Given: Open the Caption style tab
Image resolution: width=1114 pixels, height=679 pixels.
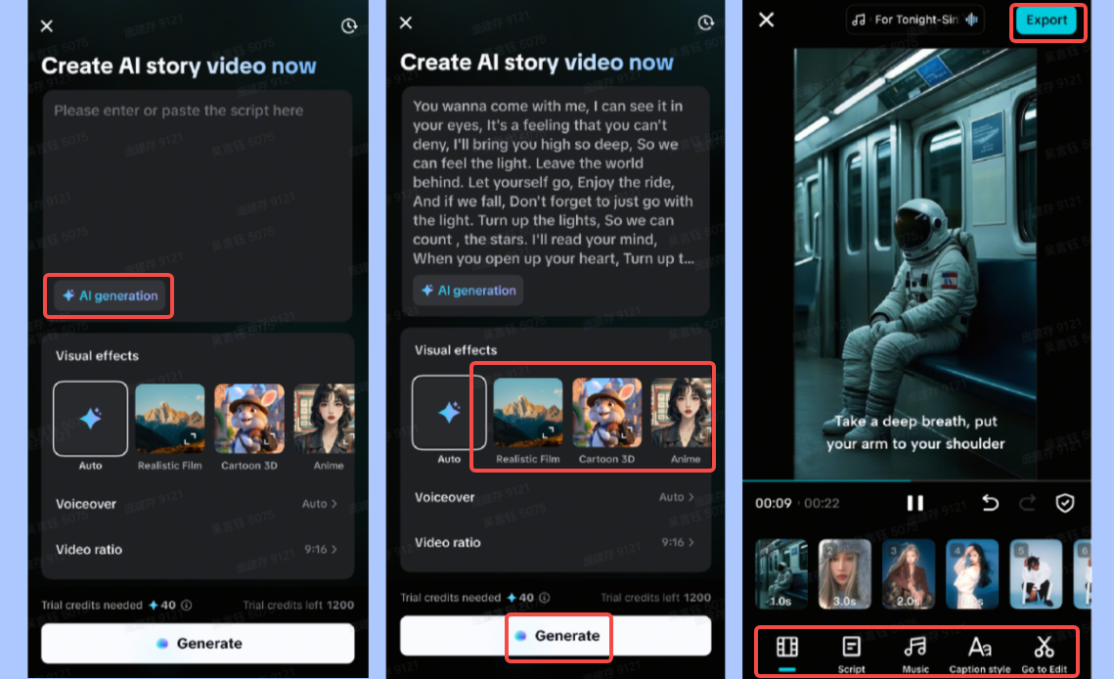Looking at the screenshot, I should (980, 655).
